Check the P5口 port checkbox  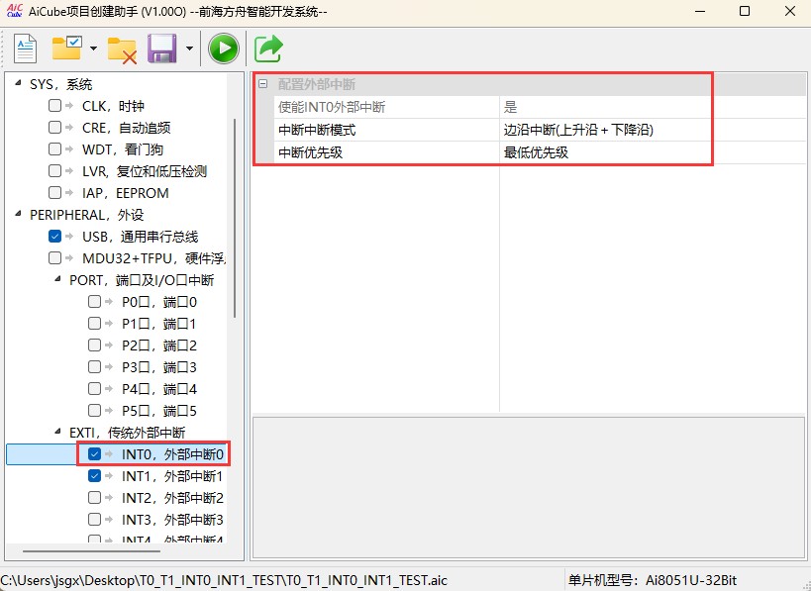coord(94,410)
